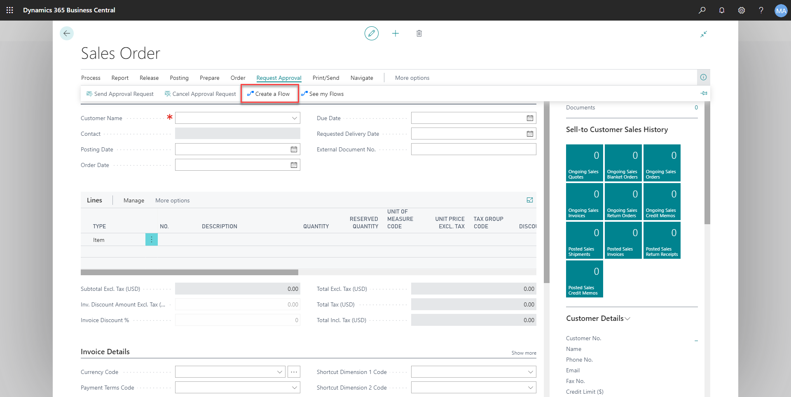The width and height of the screenshot is (791, 397).
Task: Click Create a Flow
Action: click(269, 94)
